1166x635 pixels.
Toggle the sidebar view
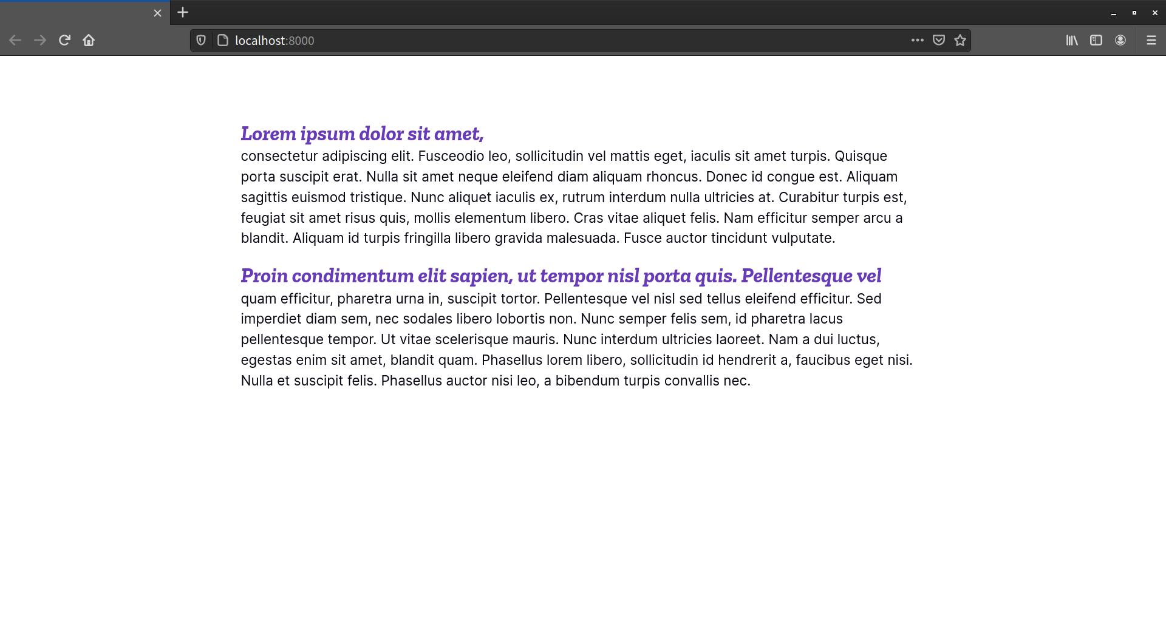tap(1096, 40)
